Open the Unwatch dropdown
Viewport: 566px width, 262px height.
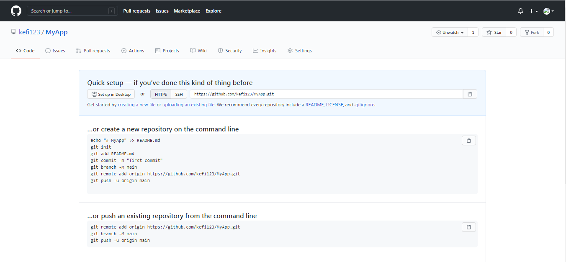(x=450, y=32)
